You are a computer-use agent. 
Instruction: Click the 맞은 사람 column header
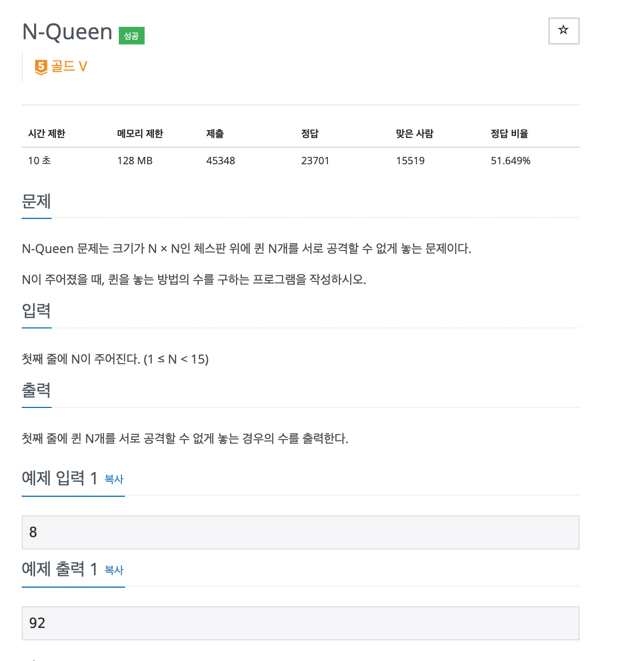tap(415, 134)
